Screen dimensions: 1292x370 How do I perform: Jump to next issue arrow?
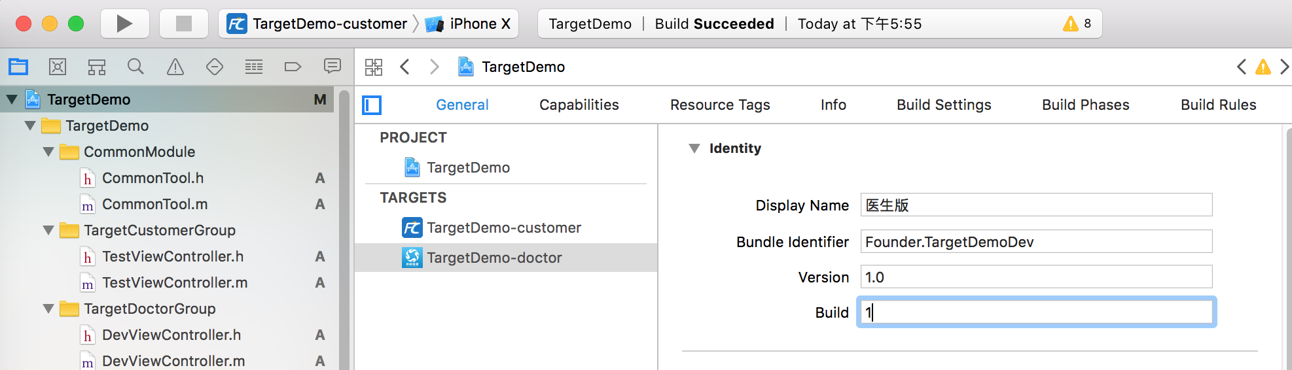tap(1283, 67)
